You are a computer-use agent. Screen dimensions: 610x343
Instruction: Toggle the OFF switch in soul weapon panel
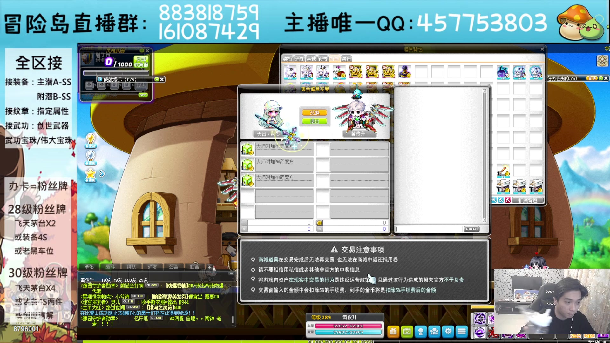[x=143, y=95]
